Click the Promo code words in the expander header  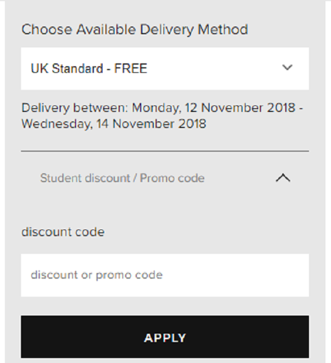172,178
